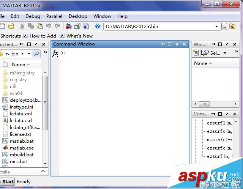Click Workspace horizontal scrollbar thumb

[x=204, y=104]
